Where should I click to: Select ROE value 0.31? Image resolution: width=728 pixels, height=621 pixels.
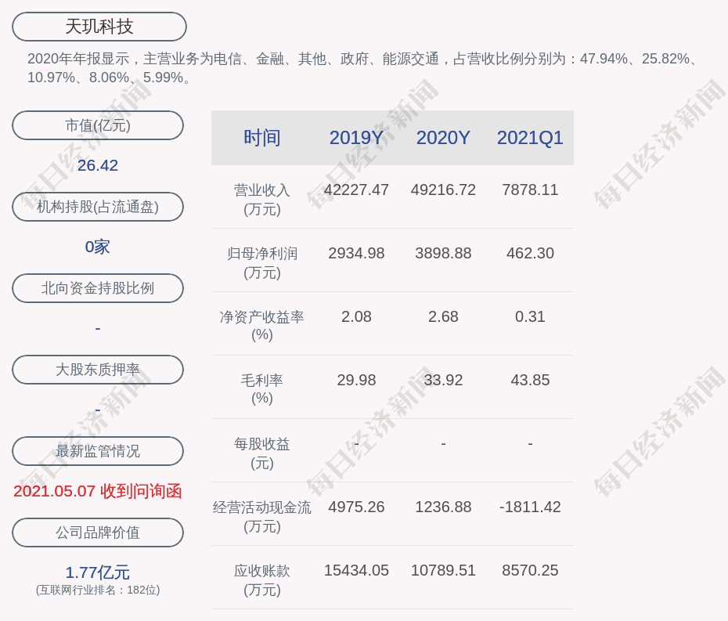point(530,317)
